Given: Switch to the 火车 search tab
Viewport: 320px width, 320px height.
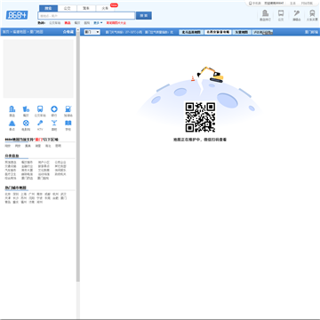Looking at the screenshot, I should 106,8.
